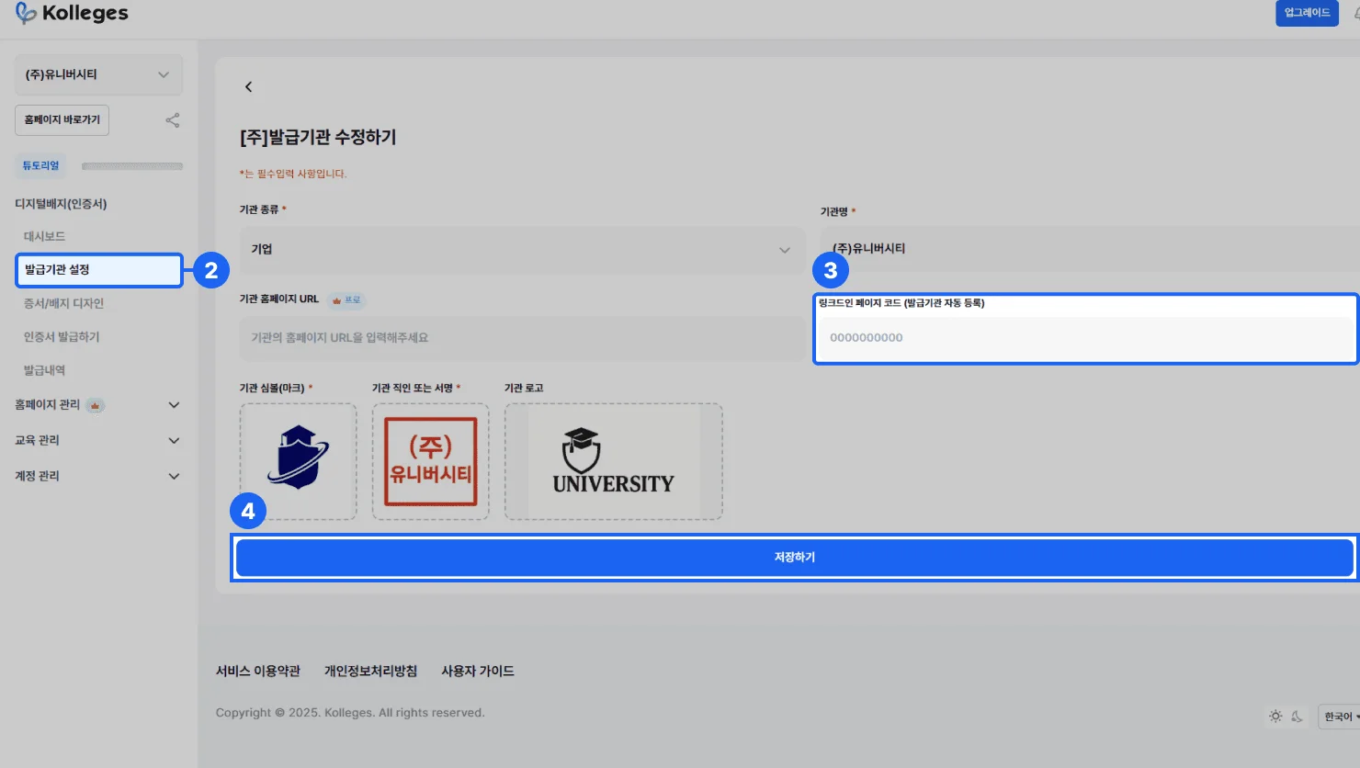Viewport: 1360px width, 768px height.
Task: Open 증서/배지 디자인 in the sidebar
Action: tap(63, 303)
